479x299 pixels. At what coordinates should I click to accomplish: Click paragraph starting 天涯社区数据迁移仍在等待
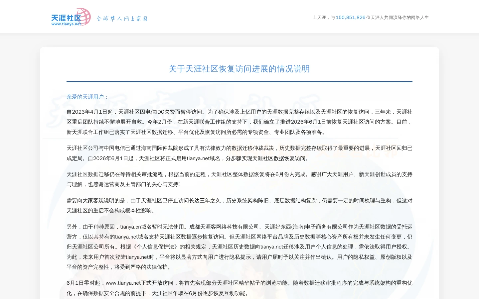pyautogui.click(x=239, y=179)
